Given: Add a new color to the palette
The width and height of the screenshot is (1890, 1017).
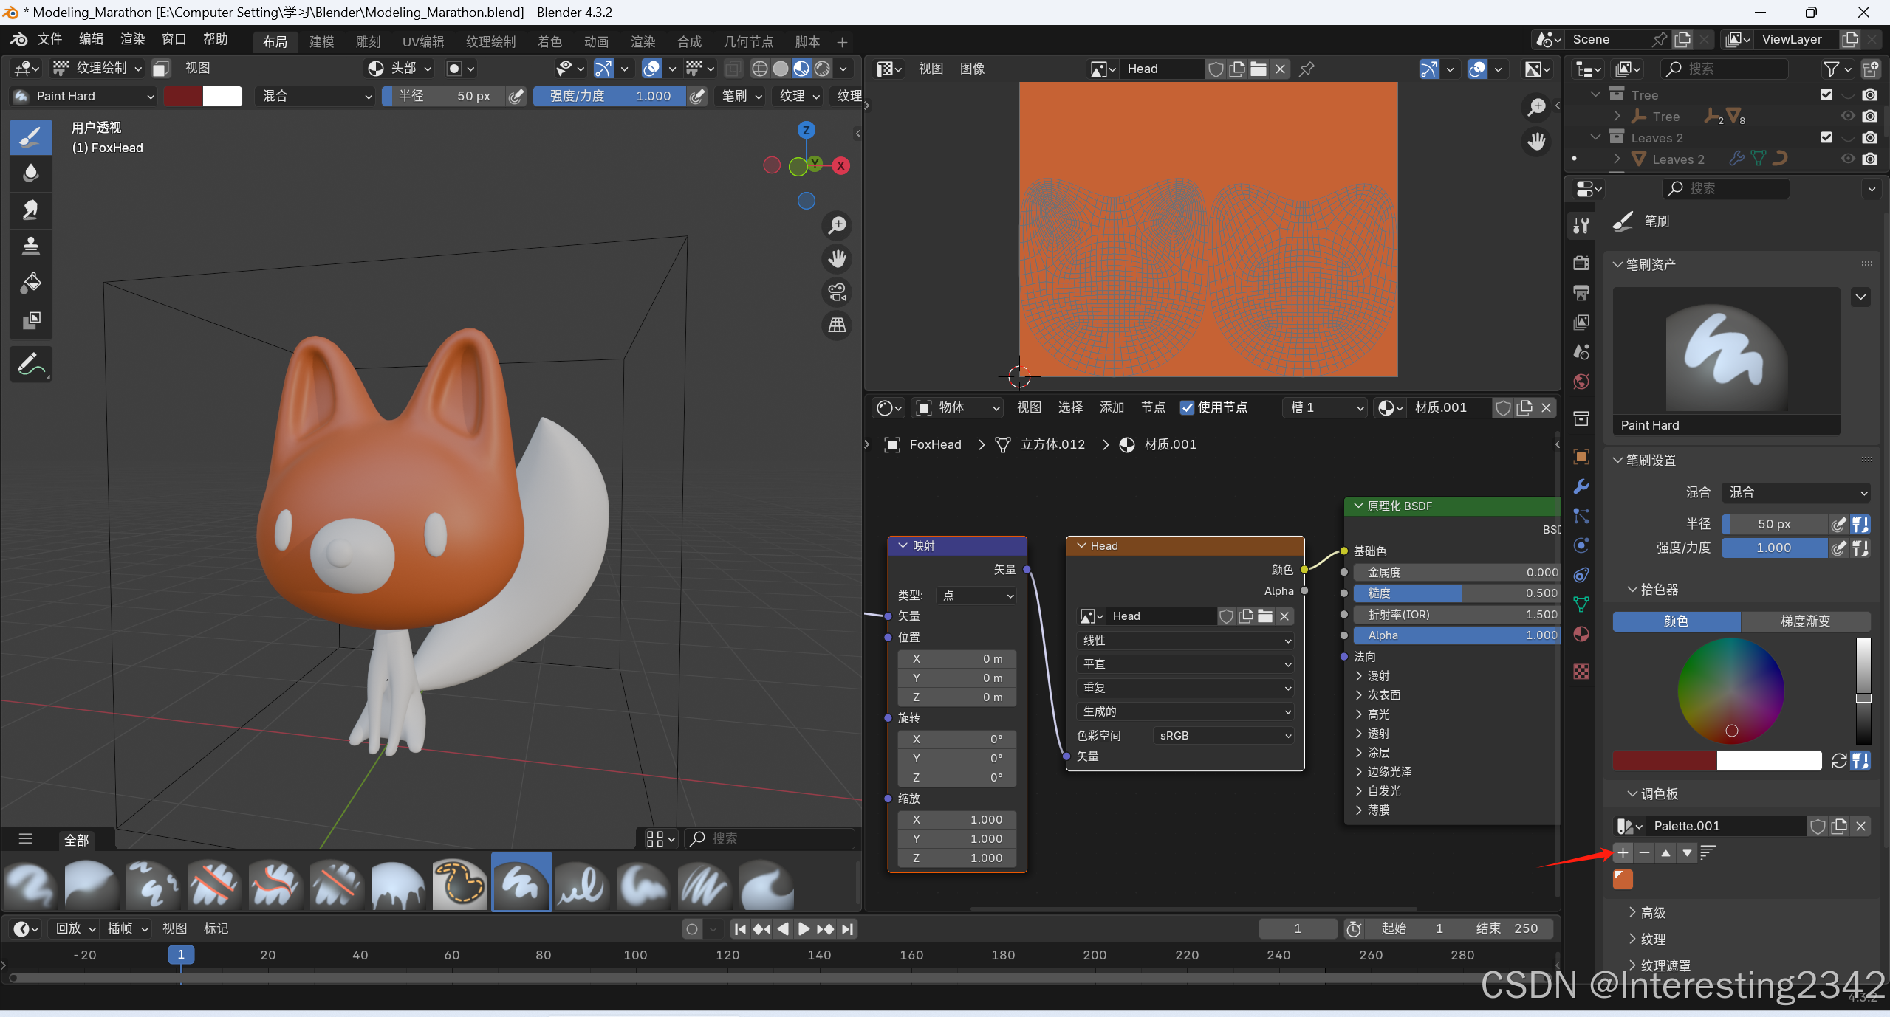Looking at the screenshot, I should coord(1623,852).
